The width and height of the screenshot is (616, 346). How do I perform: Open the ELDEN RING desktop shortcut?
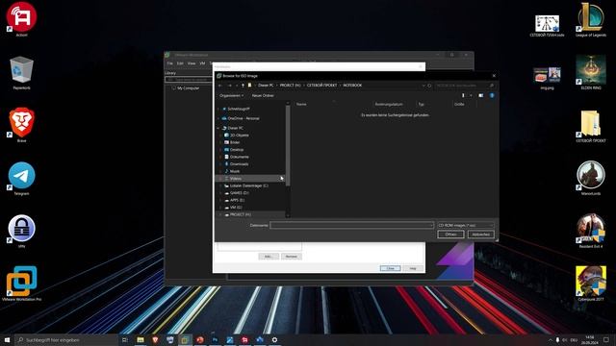click(590, 72)
